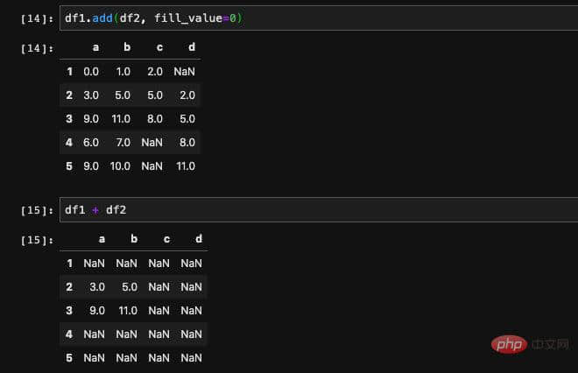This screenshot has height=373, width=578.
Task: Click column header c in second table
Action: [166, 239]
